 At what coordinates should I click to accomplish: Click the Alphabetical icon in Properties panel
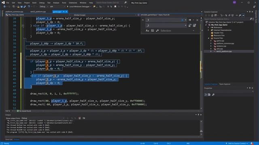point(209,95)
